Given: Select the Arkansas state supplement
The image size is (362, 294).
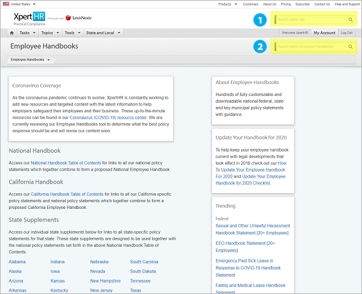Looking at the screenshot, I should coord(17,290).
